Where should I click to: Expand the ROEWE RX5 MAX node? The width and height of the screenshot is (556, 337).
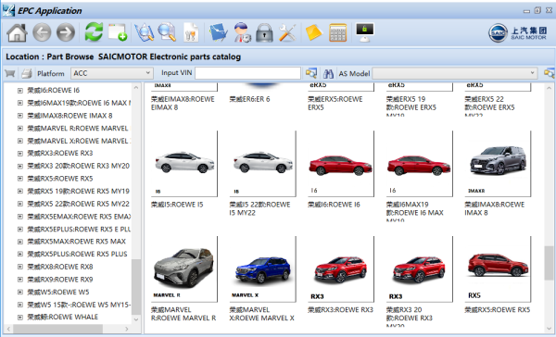tap(20, 242)
